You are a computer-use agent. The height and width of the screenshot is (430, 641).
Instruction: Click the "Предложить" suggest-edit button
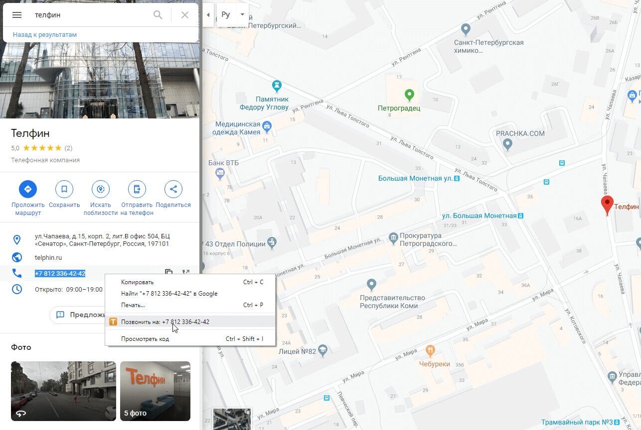click(x=77, y=315)
